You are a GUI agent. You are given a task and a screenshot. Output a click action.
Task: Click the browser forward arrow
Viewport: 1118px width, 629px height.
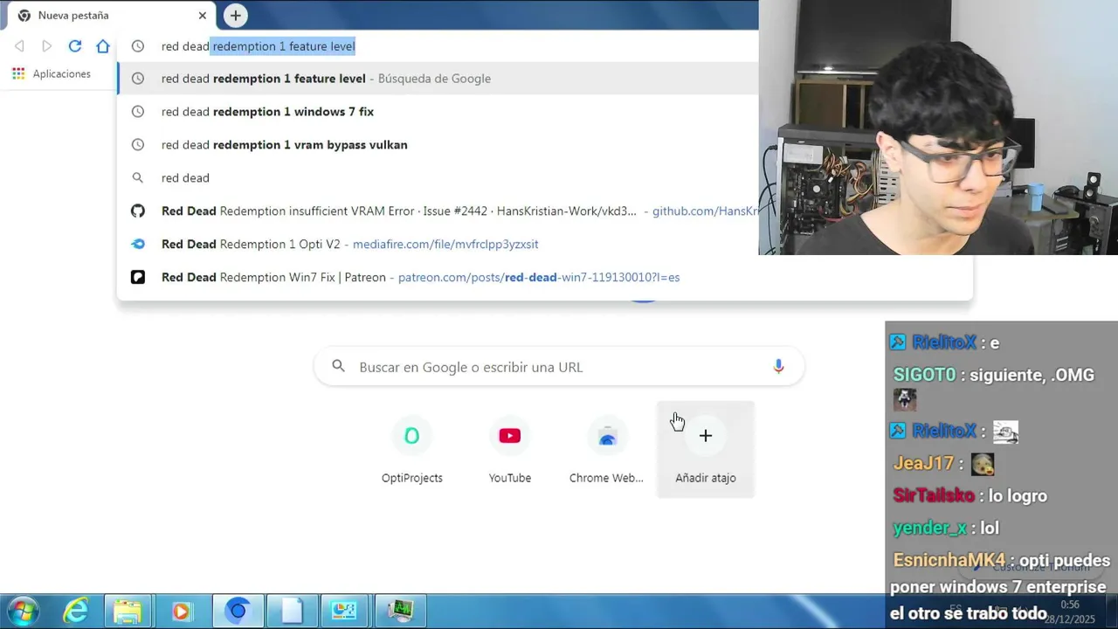click(x=47, y=46)
